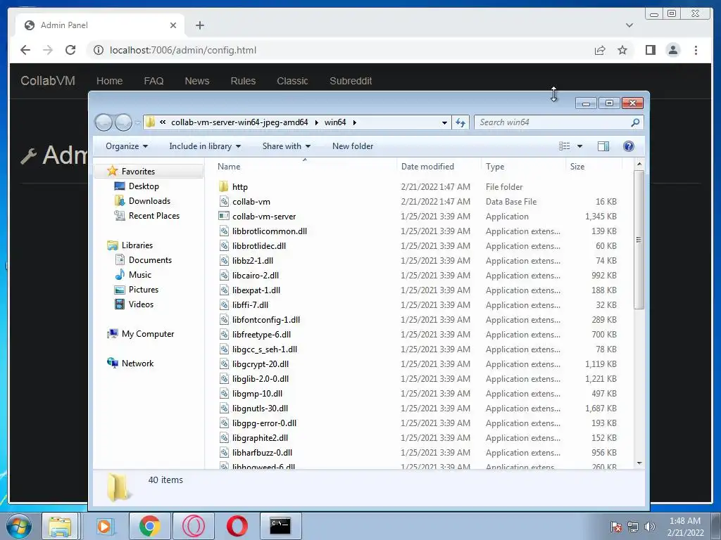Click the Windows Start orb

(x=19, y=526)
